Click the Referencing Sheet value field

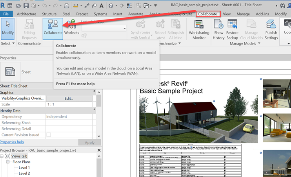[69, 123]
